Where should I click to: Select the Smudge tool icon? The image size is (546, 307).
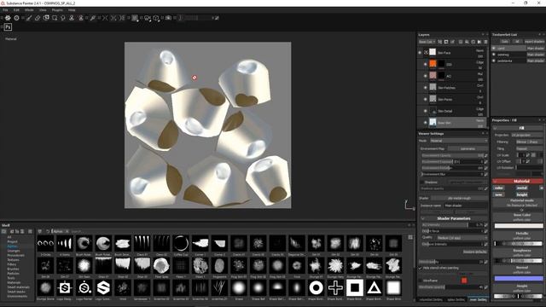coord(63,18)
